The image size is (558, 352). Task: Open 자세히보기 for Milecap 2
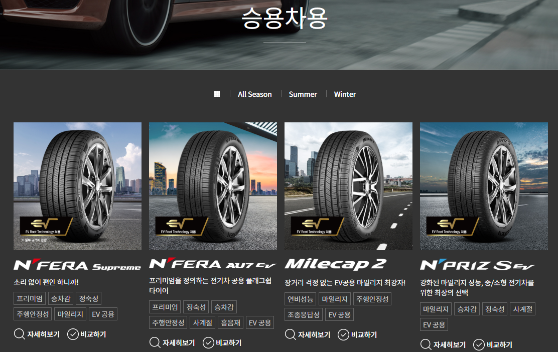(314, 334)
